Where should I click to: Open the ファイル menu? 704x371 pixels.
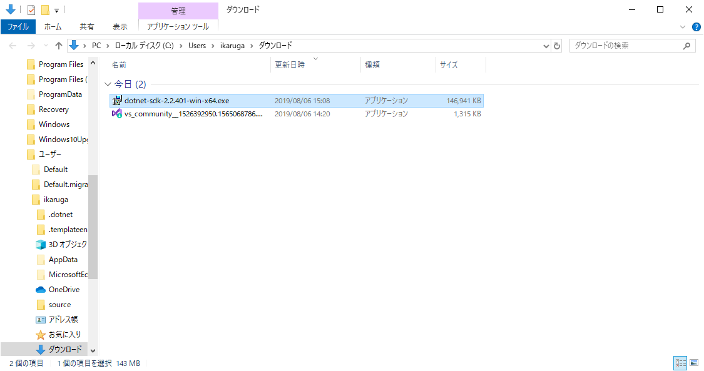click(x=18, y=27)
